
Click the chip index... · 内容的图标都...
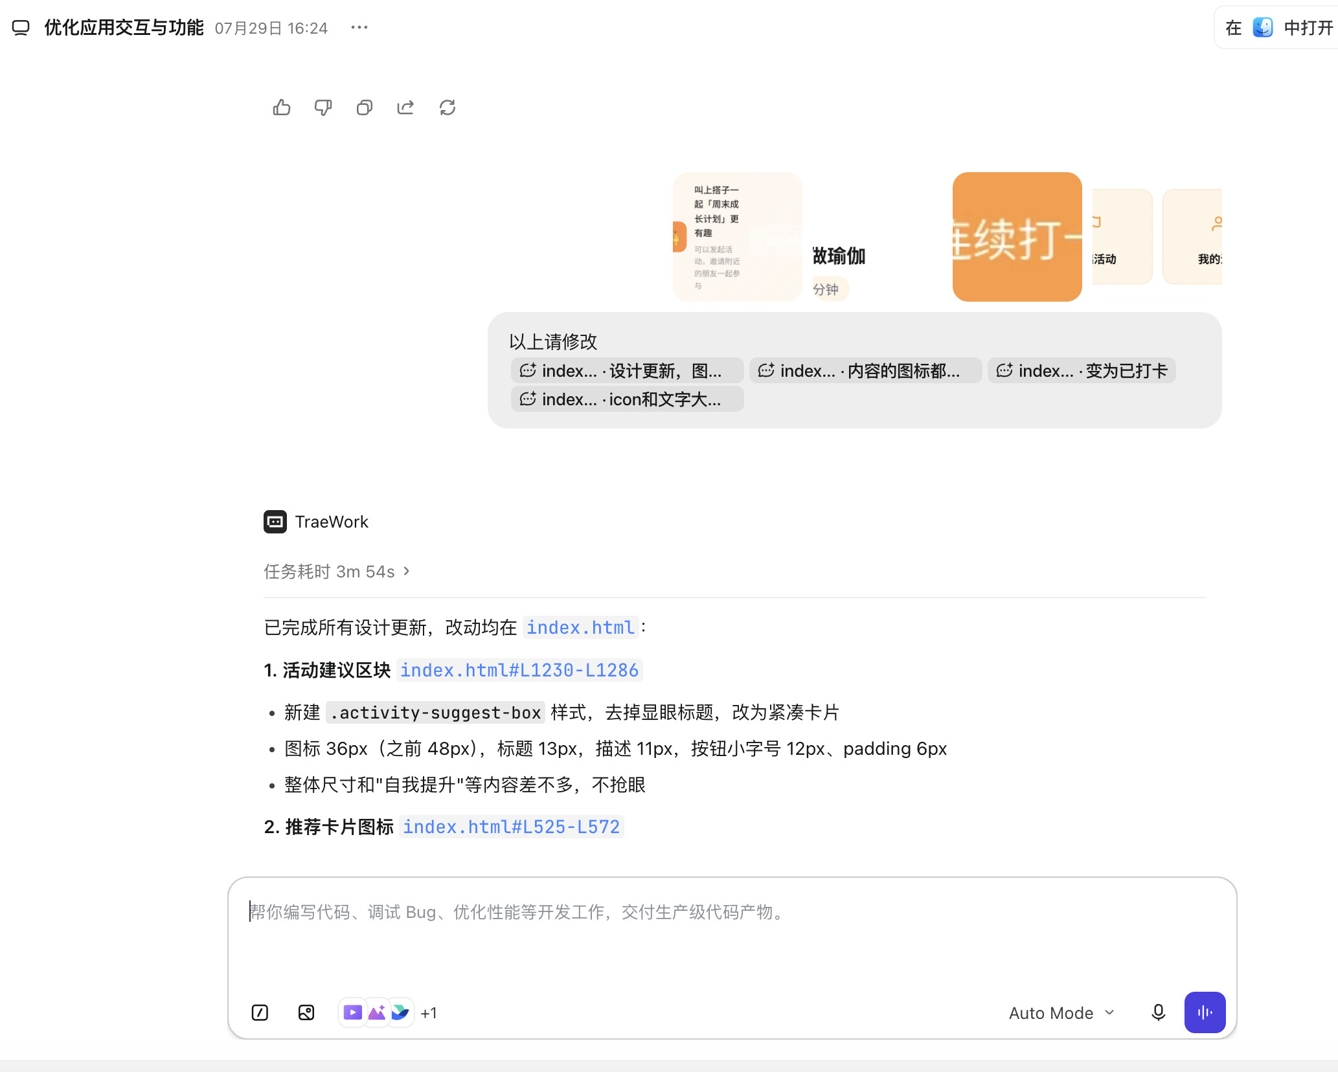(x=865, y=371)
